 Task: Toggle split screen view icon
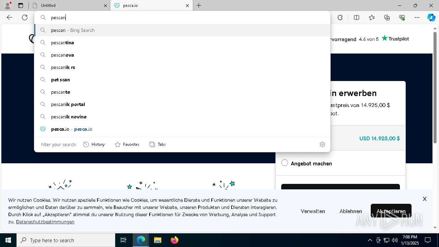[356, 17]
